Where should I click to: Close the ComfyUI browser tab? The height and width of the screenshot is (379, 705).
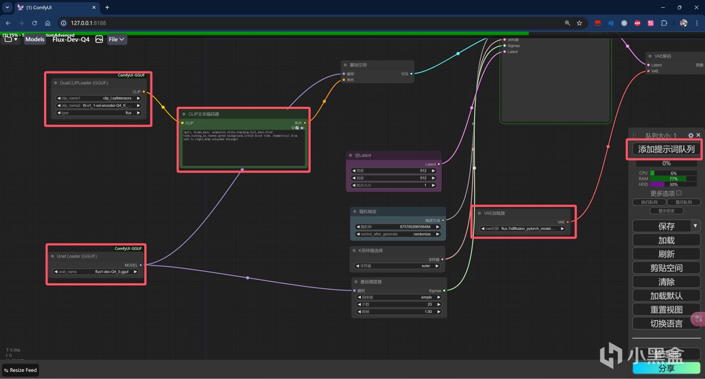94,7
